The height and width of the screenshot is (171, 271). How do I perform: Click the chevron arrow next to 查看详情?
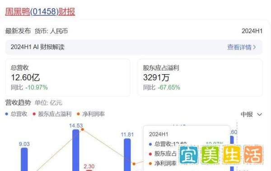tap(254, 47)
